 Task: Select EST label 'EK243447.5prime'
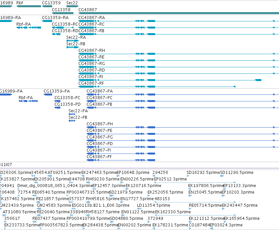[240, 205]
